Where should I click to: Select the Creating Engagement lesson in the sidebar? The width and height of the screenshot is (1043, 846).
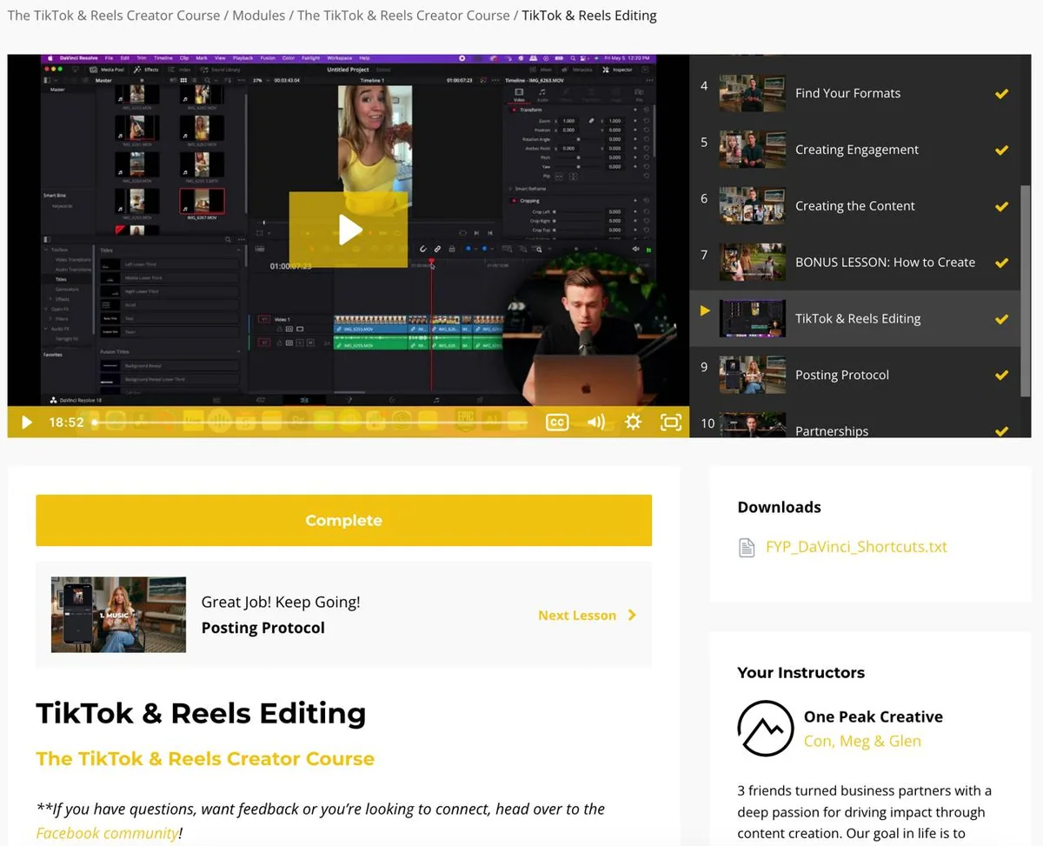tap(856, 150)
